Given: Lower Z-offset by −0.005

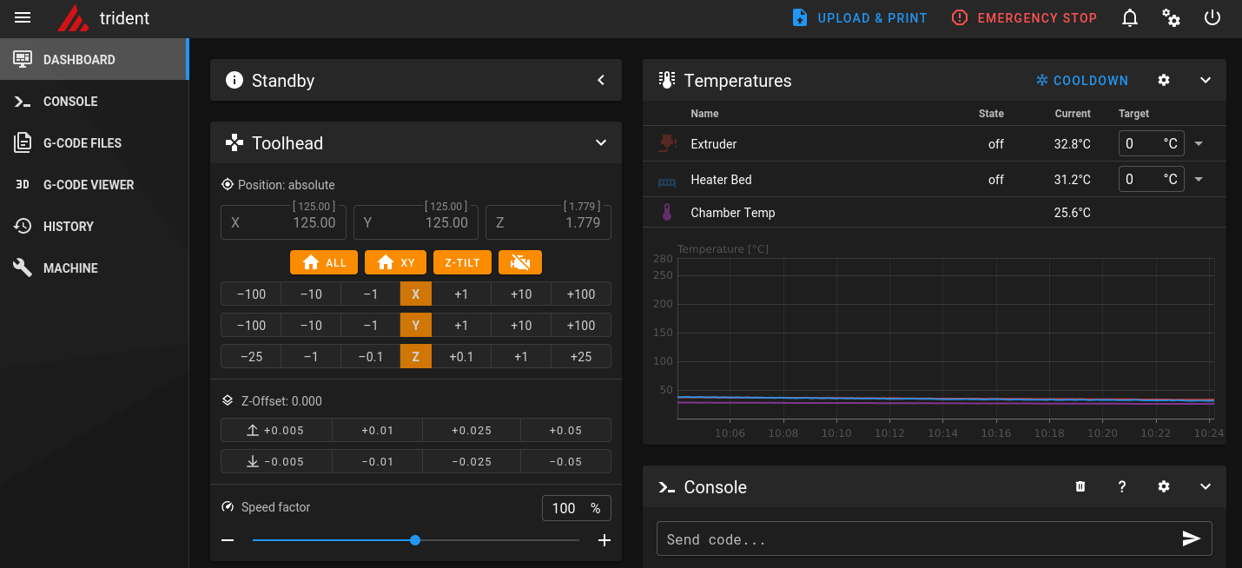Looking at the screenshot, I should (276, 461).
